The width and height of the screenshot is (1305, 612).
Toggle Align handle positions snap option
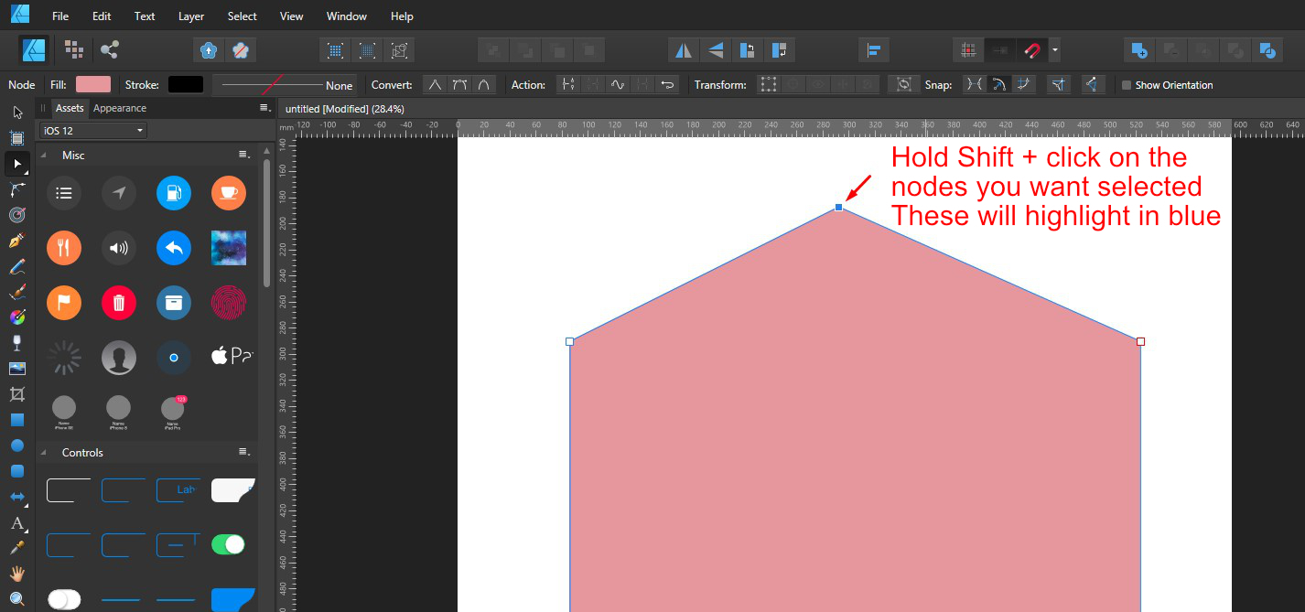1059,84
